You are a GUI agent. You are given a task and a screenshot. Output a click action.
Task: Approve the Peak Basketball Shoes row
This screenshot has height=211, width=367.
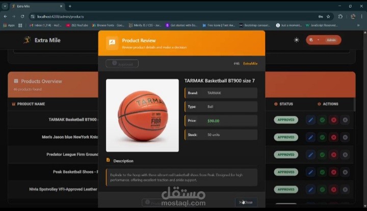[322, 172]
